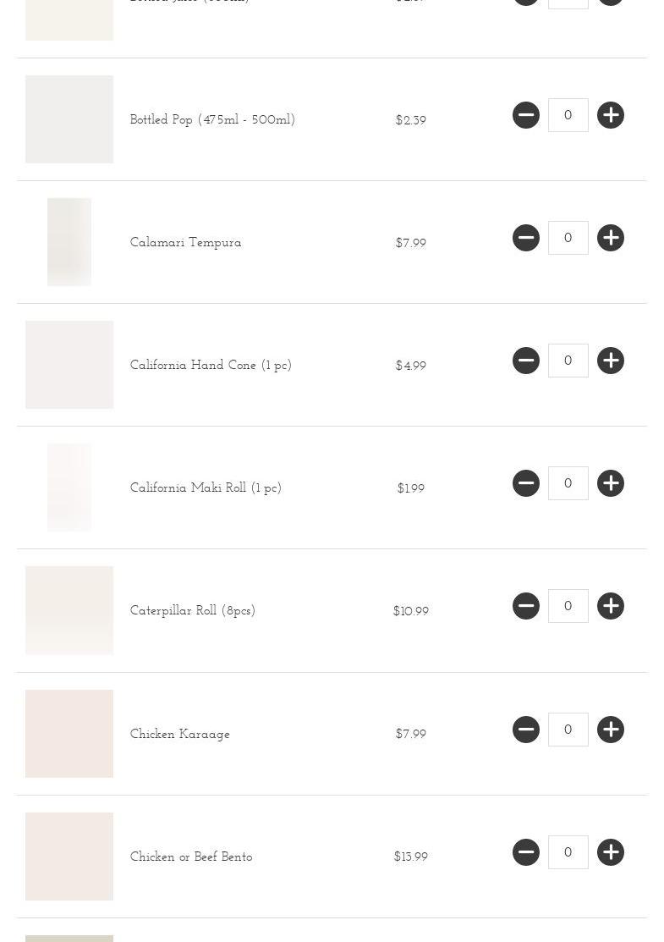Click the Bottled Pop product image
Screen dimensions: 664x942
pos(69,119)
